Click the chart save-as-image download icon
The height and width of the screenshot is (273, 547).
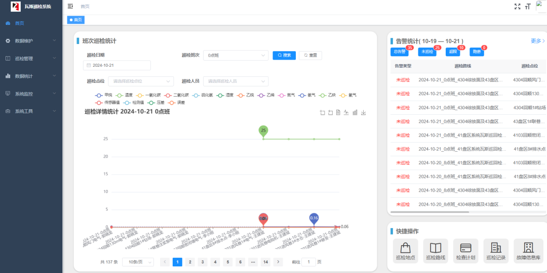[363, 112]
